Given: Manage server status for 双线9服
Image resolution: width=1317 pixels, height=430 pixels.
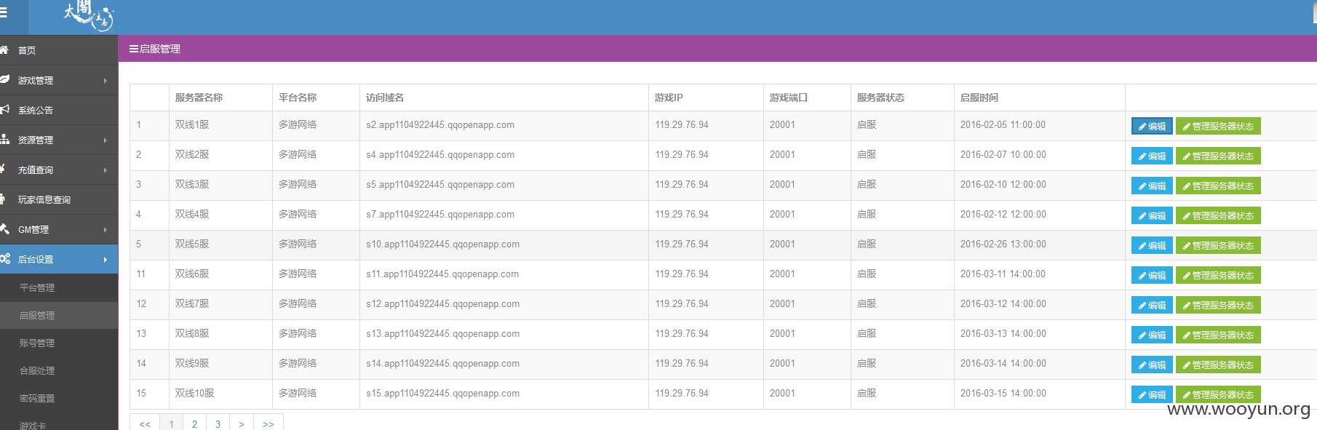Looking at the screenshot, I should pyautogui.click(x=1218, y=365).
